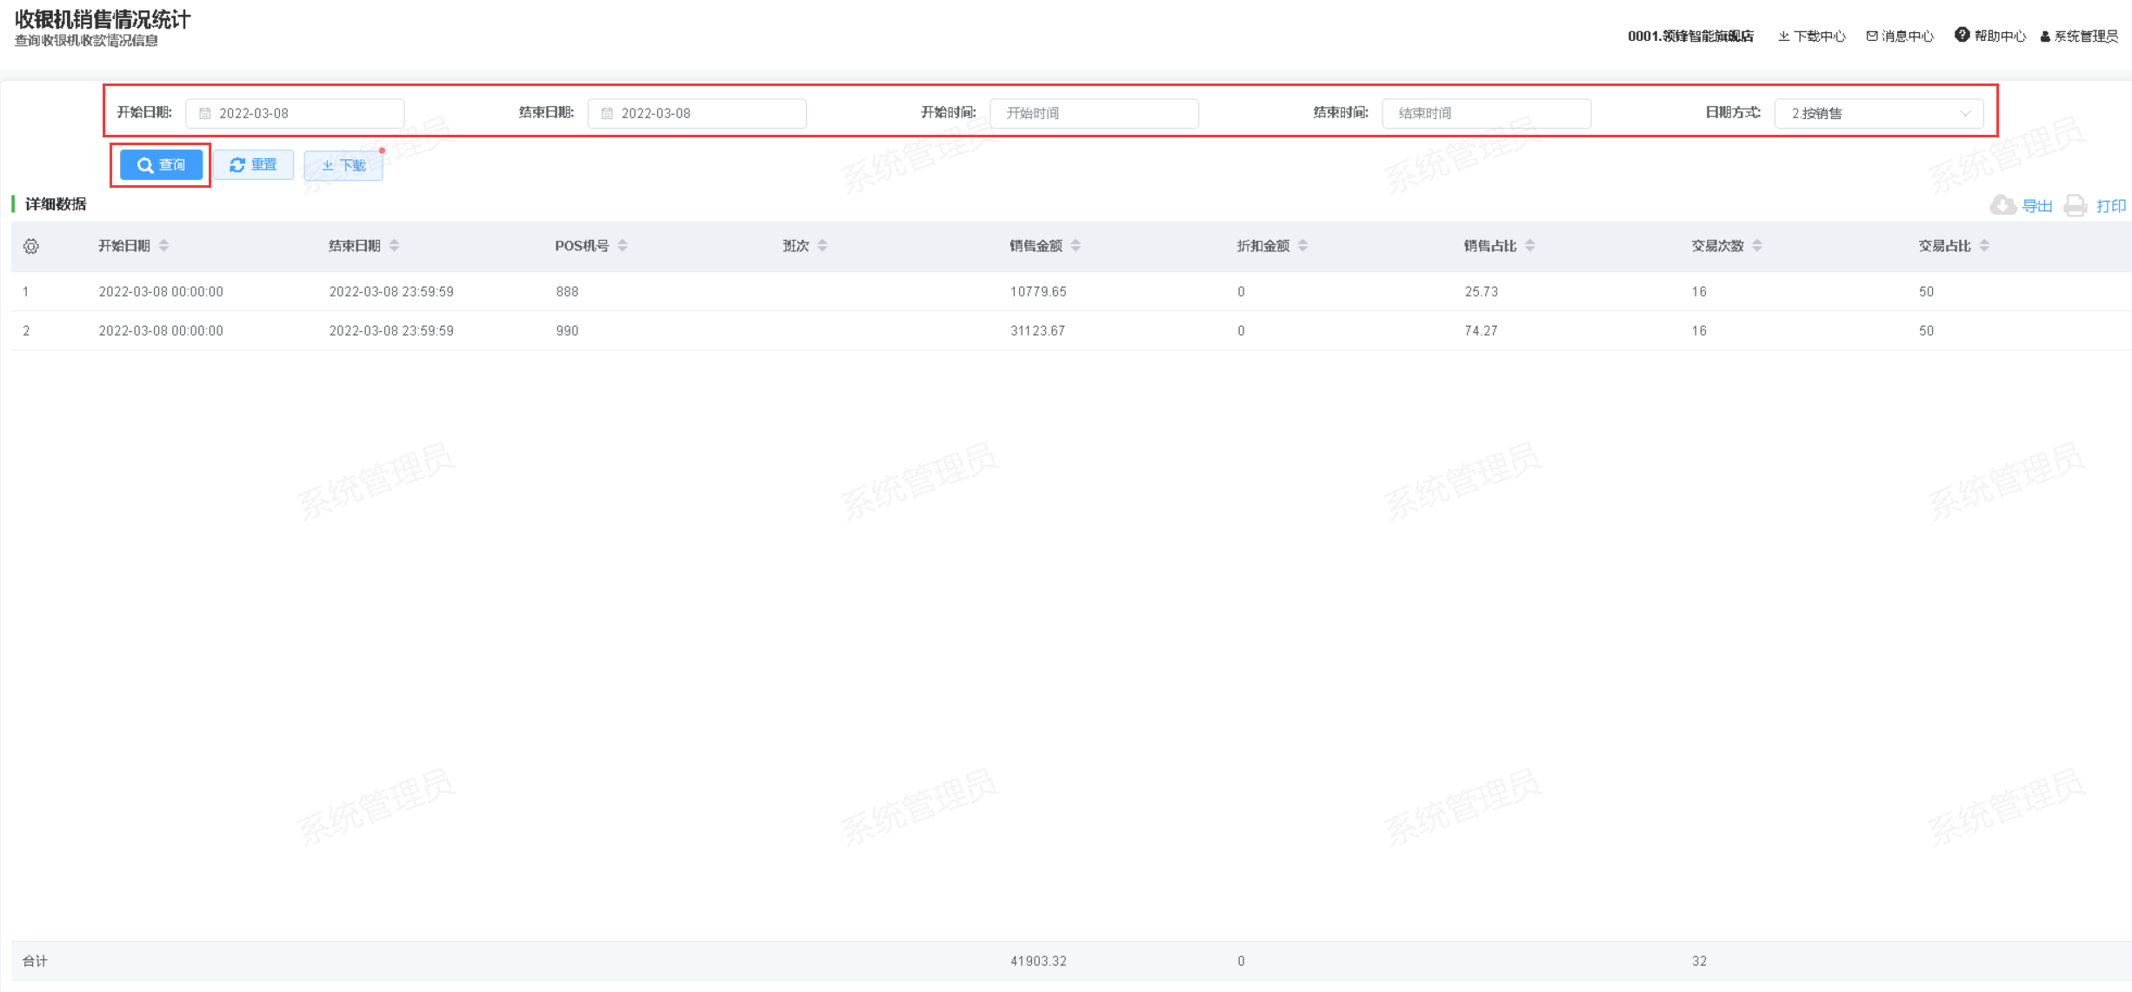
Task: Sort by 销售金额 column arrows
Action: [1076, 246]
